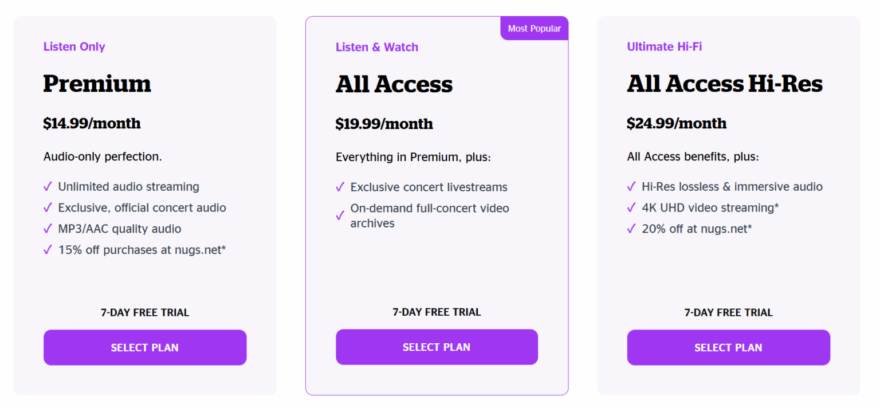
Task: Click checkmark beside Hi-Res lossless audio
Action: click(631, 187)
